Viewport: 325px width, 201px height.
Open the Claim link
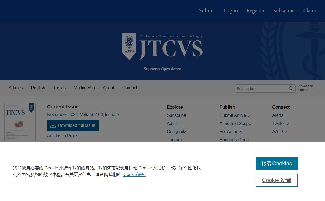[x=310, y=11]
